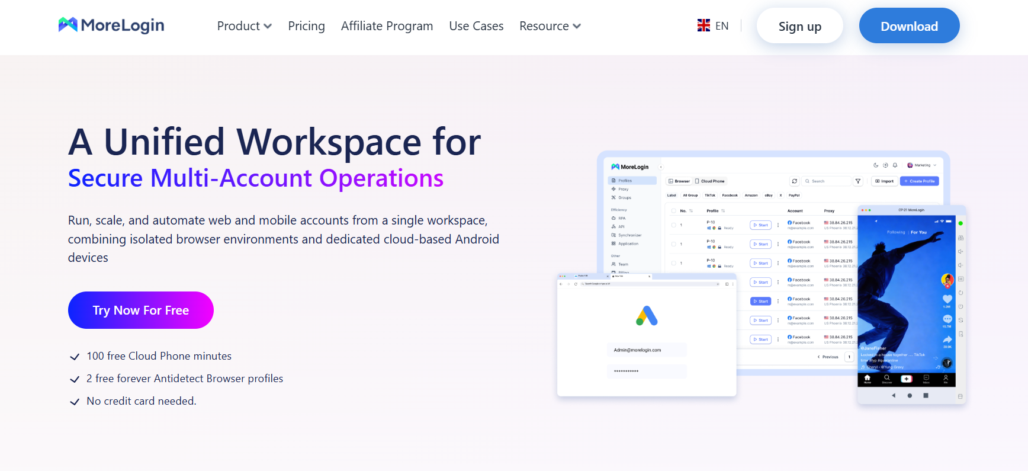Navigate to Use Cases
1028x471 pixels.
pos(476,26)
